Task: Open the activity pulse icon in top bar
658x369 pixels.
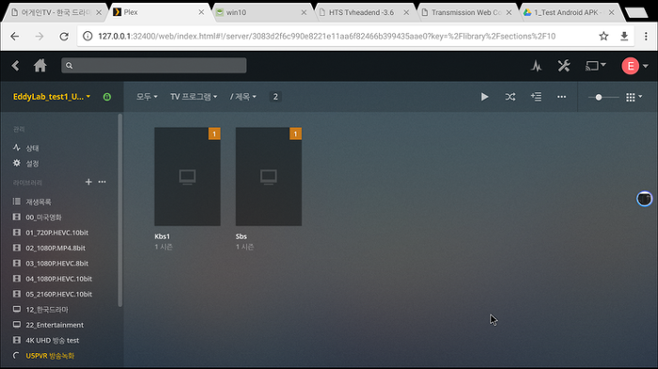Action: click(x=537, y=66)
